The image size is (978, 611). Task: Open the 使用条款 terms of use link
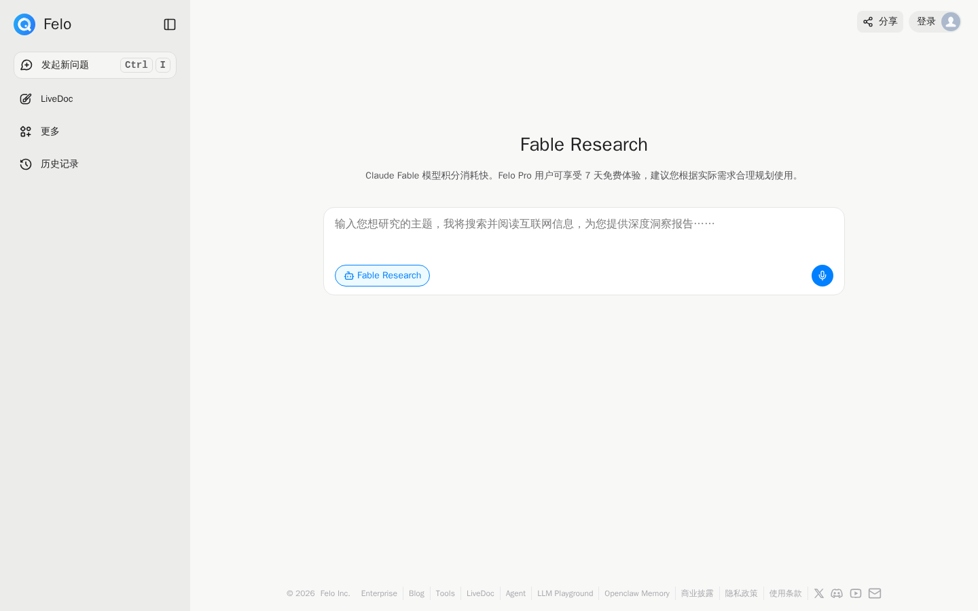pos(785,593)
